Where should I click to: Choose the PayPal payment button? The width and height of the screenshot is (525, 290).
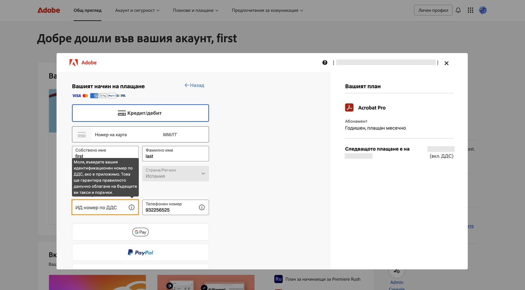click(x=140, y=252)
